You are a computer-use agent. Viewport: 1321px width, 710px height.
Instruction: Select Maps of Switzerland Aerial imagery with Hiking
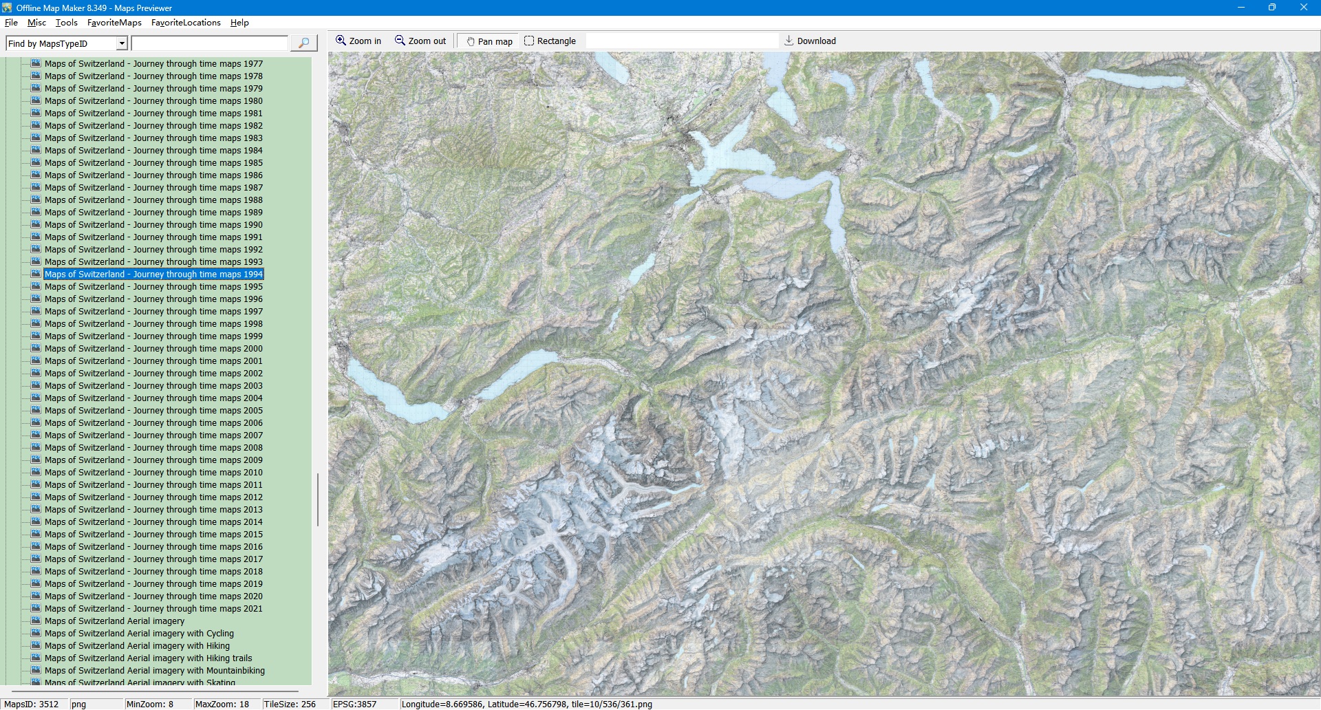click(137, 646)
